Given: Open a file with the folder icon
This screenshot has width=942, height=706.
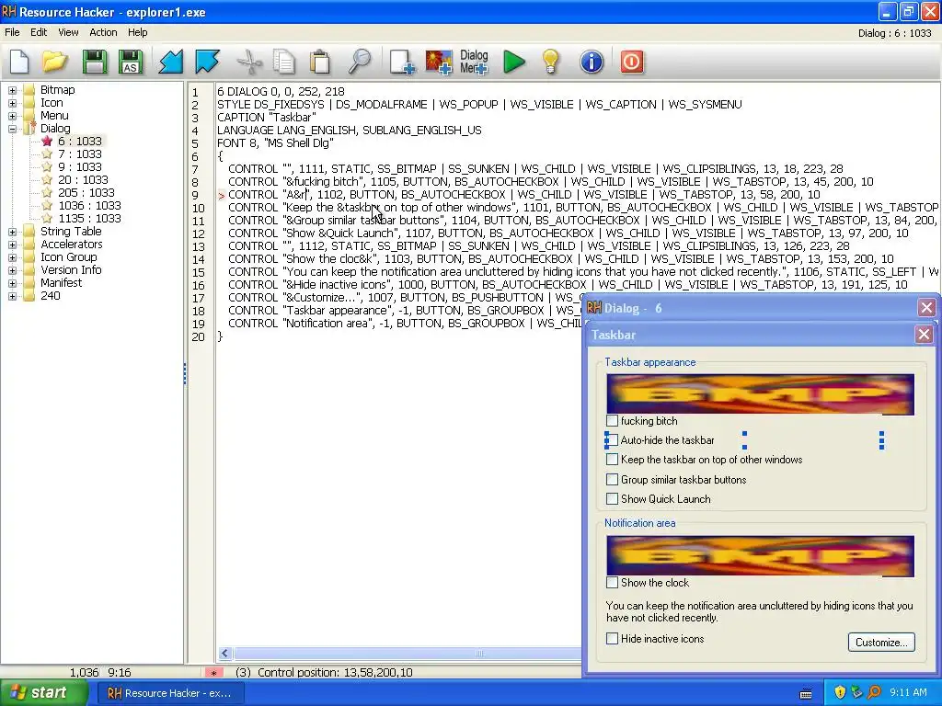Looking at the screenshot, I should [55, 62].
